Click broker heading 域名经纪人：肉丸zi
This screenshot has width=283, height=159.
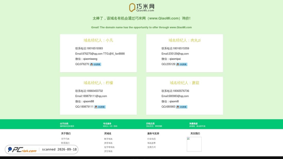coord(184,40)
